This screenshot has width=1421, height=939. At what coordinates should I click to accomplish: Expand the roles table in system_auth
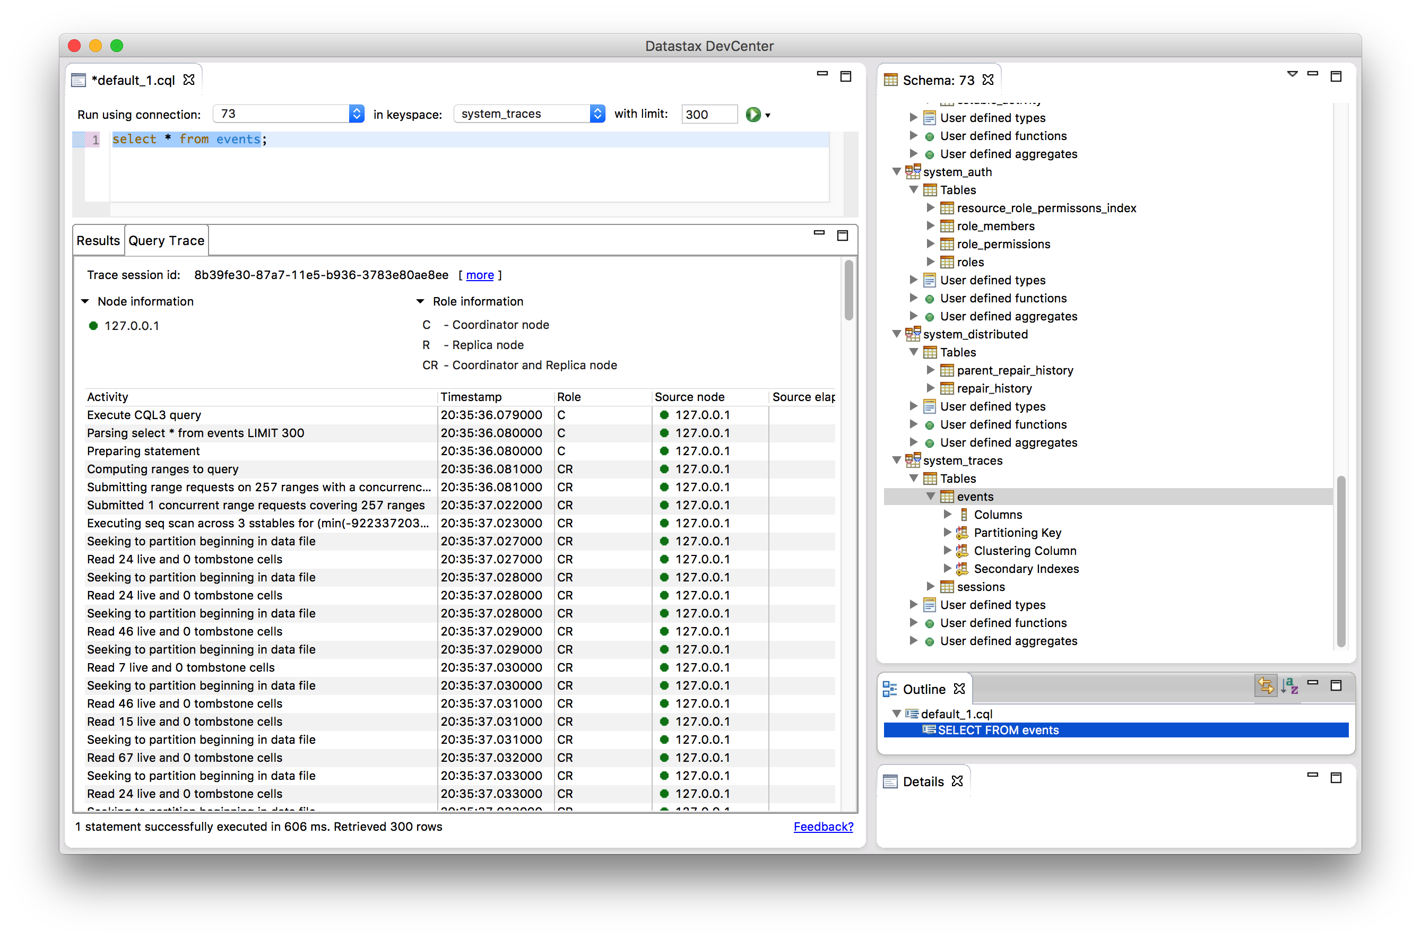click(x=931, y=262)
